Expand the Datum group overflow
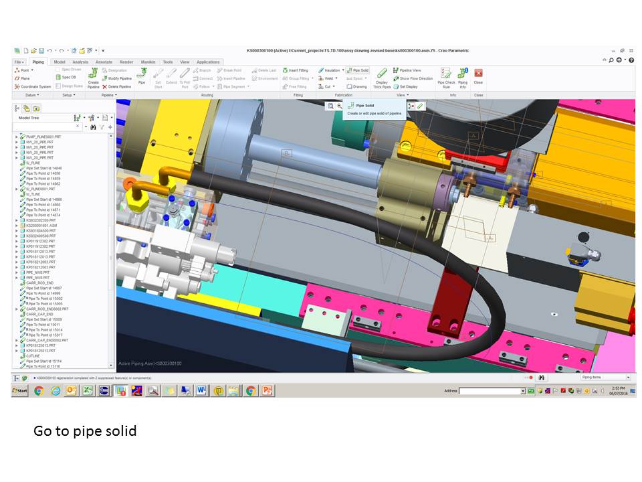Image resolution: width=642 pixels, height=482 pixels. point(32,95)
